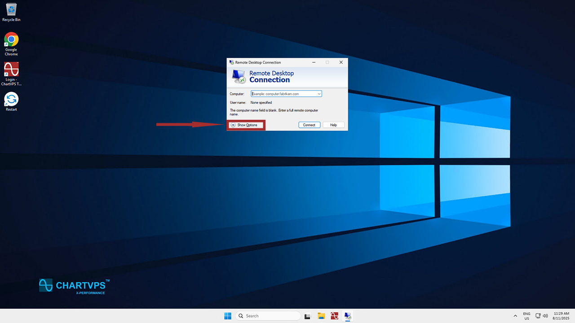Open the Windows Start menu
575x323 pixels.
(x=228, y=316)
